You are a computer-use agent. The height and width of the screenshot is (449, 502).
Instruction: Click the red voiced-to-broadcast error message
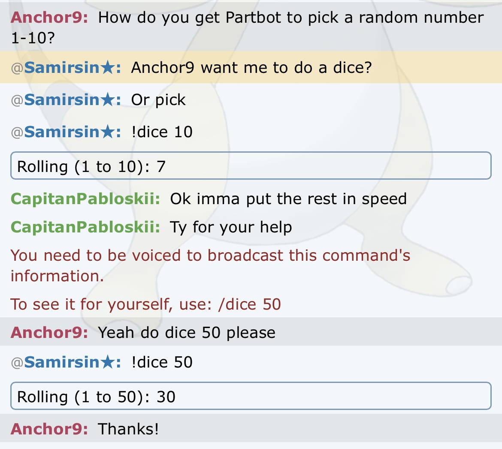click(210, 265)
